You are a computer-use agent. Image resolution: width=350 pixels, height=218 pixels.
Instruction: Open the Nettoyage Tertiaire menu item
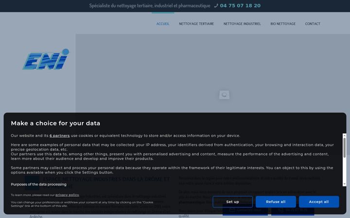coord(196,24)
